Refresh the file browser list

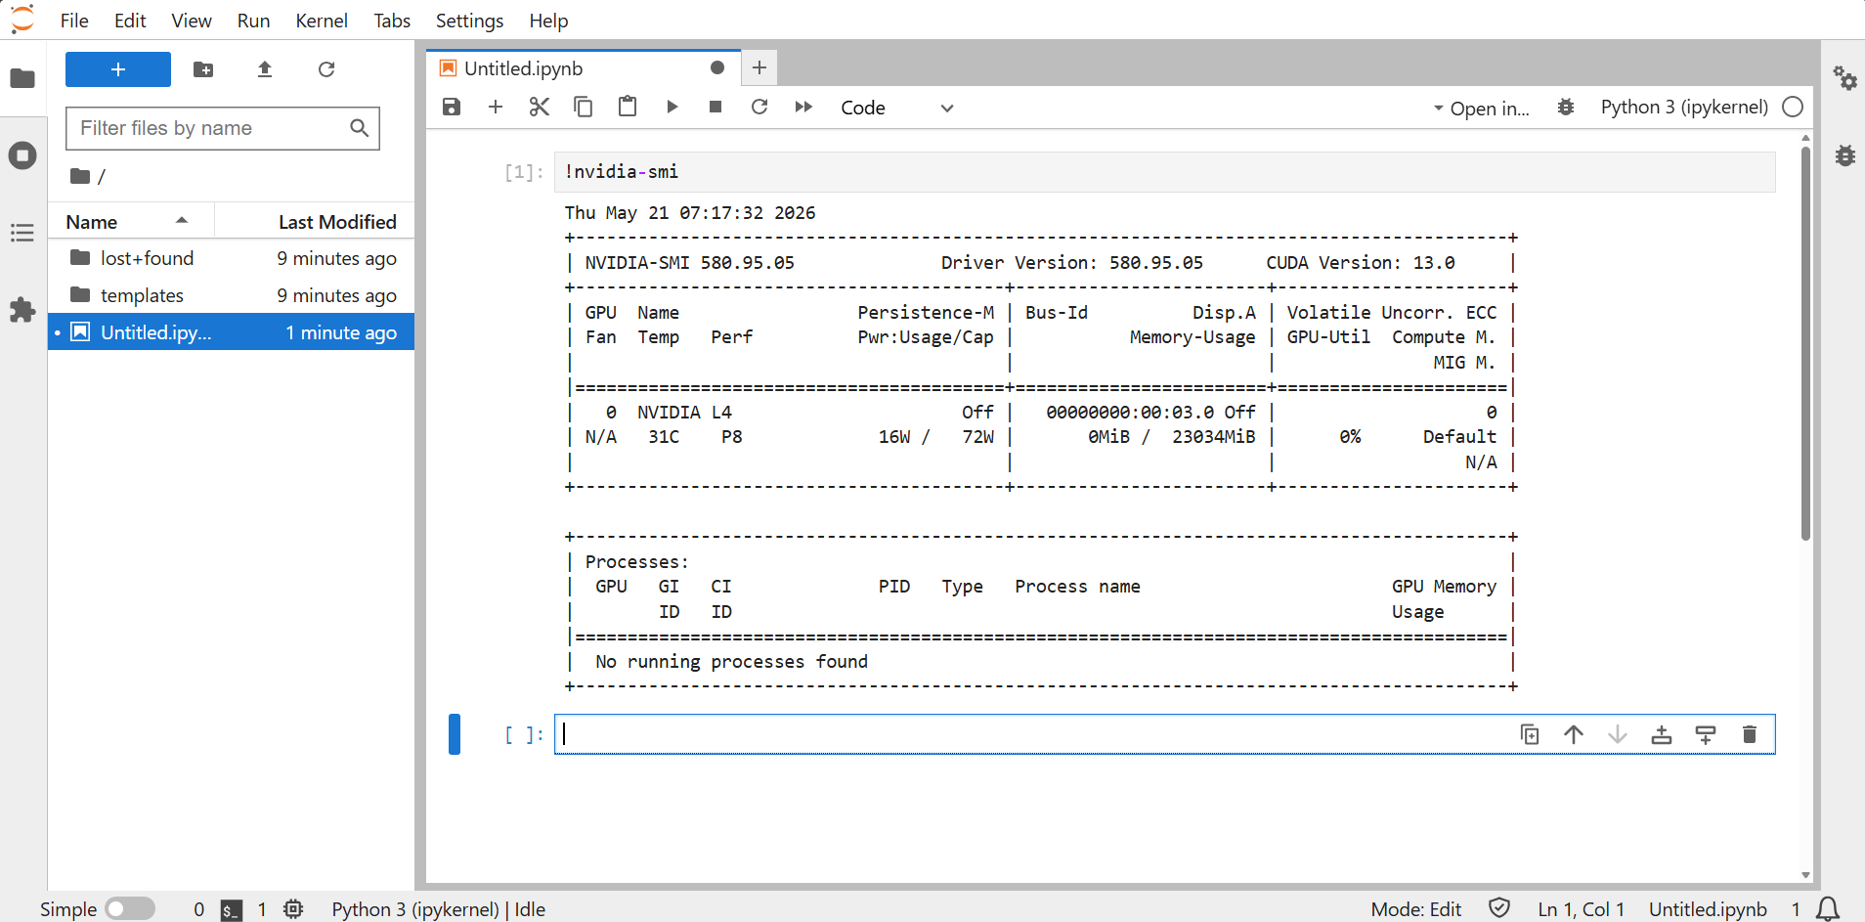(x=326, y=69)
